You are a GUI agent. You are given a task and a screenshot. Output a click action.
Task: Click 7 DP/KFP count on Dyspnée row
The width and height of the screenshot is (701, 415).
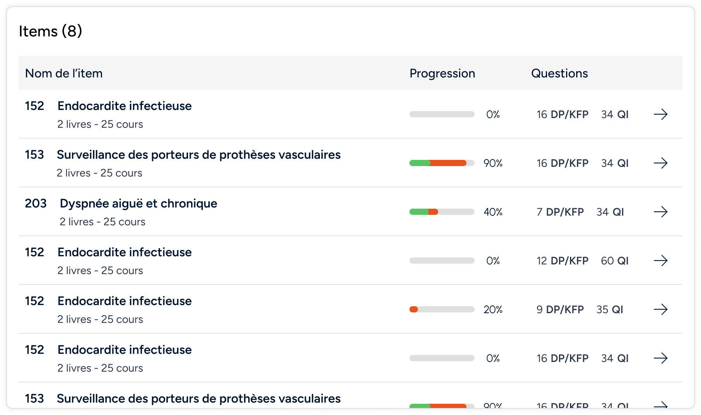pos(560,212)
